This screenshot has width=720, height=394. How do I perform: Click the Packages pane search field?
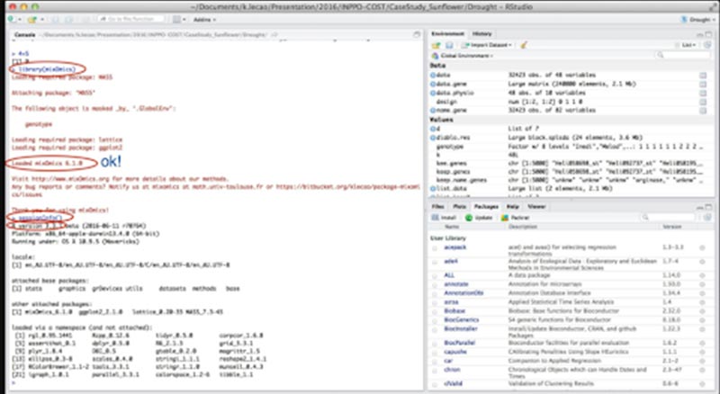(669, 217)
